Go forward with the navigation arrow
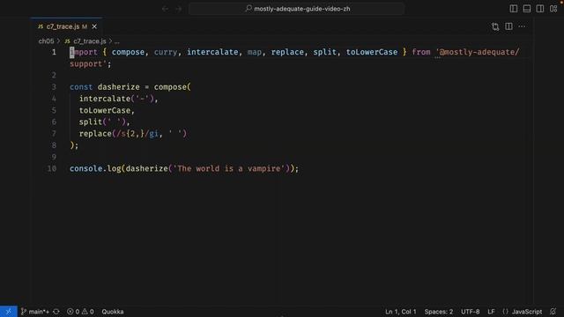The image size is (564, 317). (x=179, y=9)
